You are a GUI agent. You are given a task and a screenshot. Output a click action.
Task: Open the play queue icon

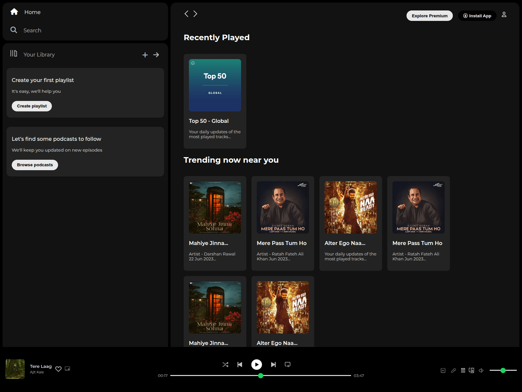(463, 370)
